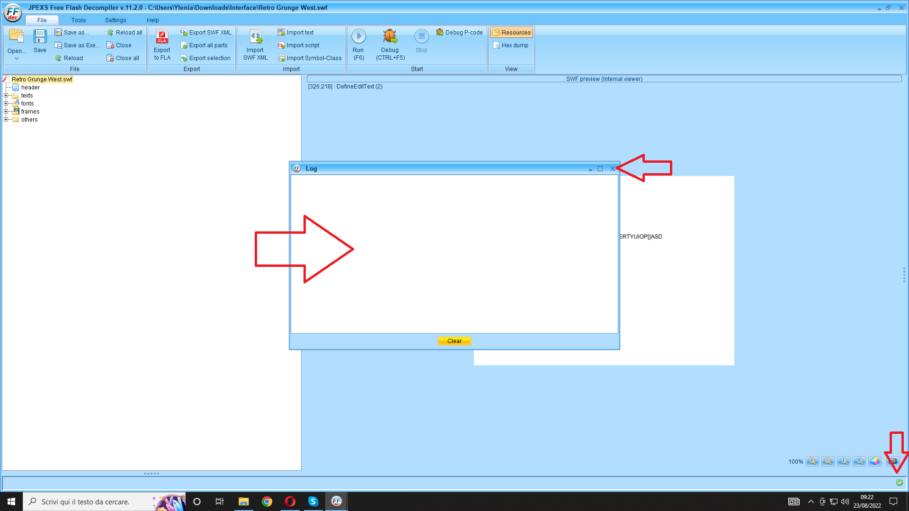
Task: Open the notification center icon
Action: [x=893, y=502]
